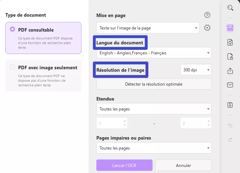Click the save file icon
The width and height of the screenshot is (240, 173).
click(230, 105)
